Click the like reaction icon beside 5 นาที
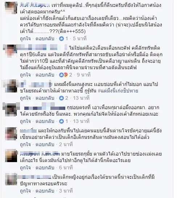The image size is (177, 198). (62, 38)
